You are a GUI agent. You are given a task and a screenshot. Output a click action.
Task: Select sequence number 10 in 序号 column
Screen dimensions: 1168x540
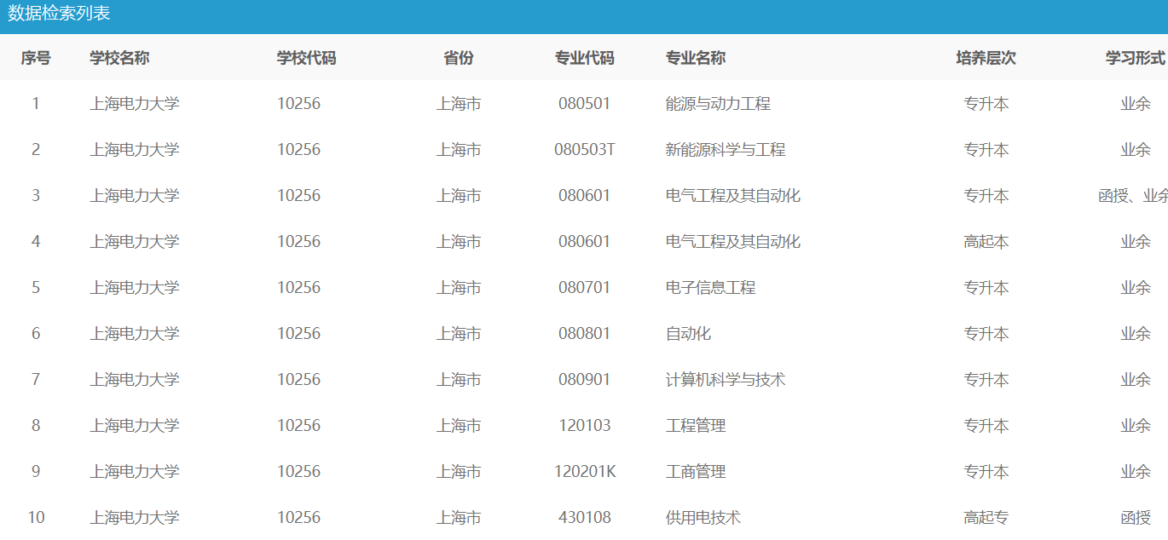tap(36, 518)
